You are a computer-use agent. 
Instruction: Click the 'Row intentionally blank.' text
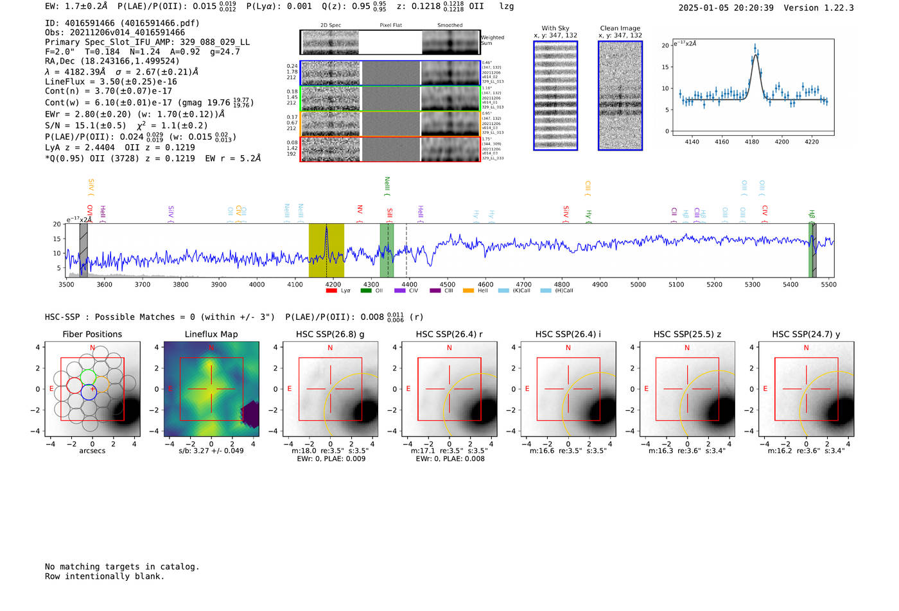pyautogui.click(x=105, y=576)
